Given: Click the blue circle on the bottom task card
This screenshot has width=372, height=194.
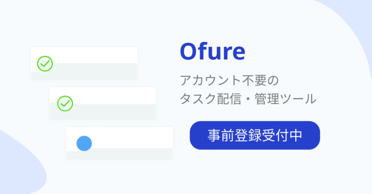Looking at the screenshot, I should pyautogui.click(x=84, y=143).
